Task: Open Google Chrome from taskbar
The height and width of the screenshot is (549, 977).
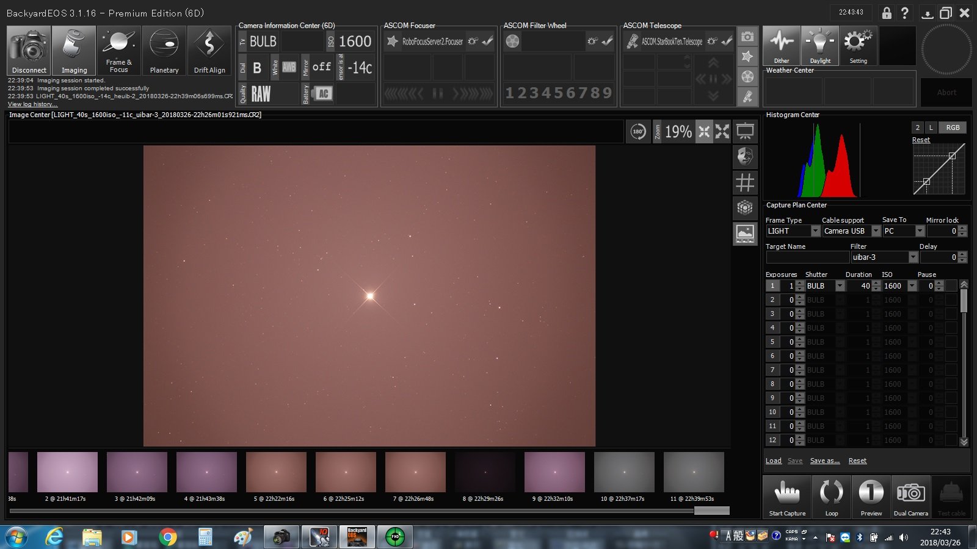Action: click(167, 537)
